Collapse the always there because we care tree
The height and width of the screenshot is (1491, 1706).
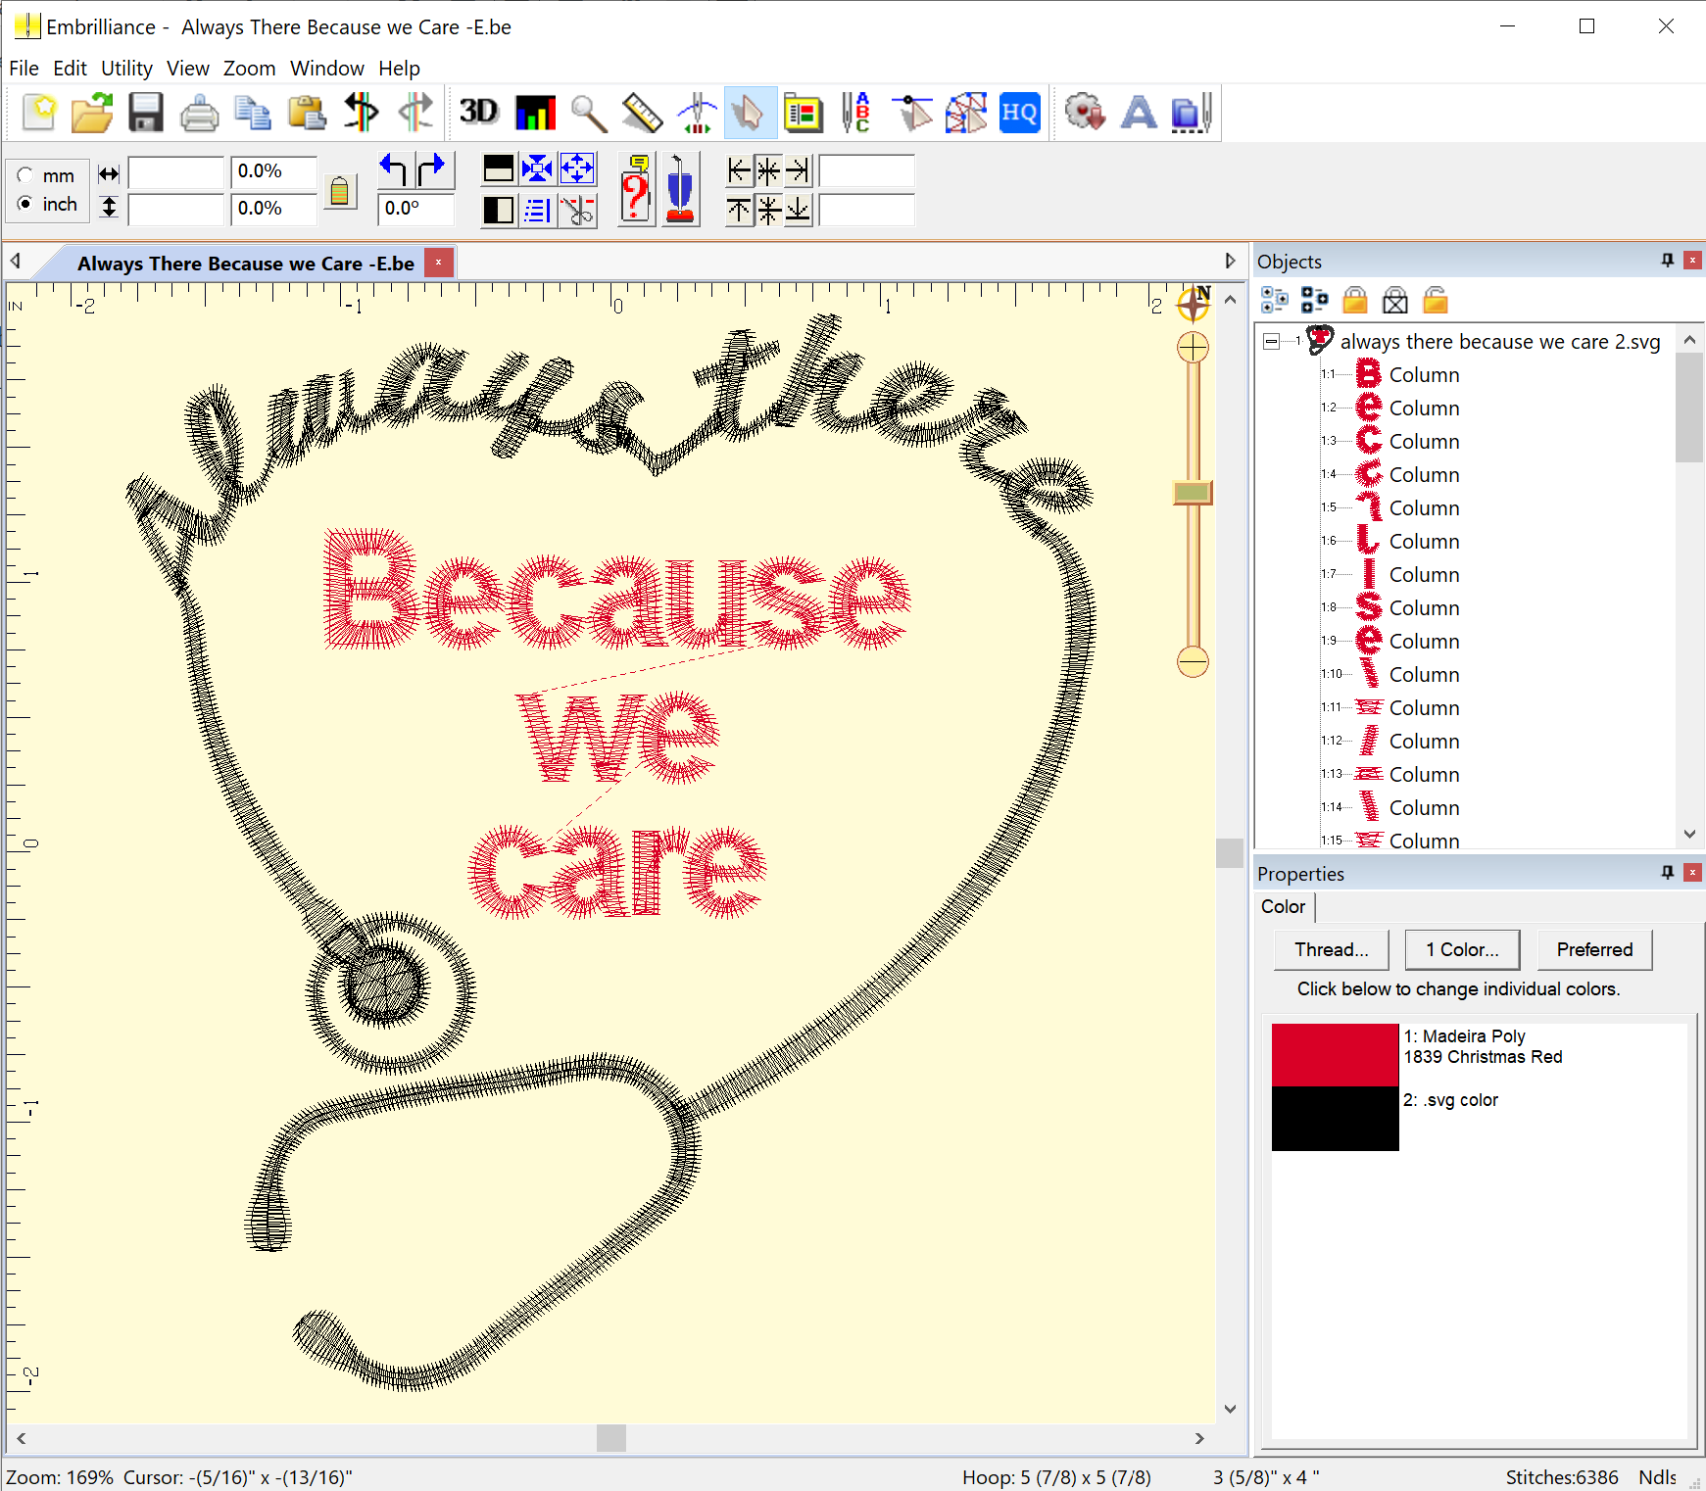tap(1271, 342)
